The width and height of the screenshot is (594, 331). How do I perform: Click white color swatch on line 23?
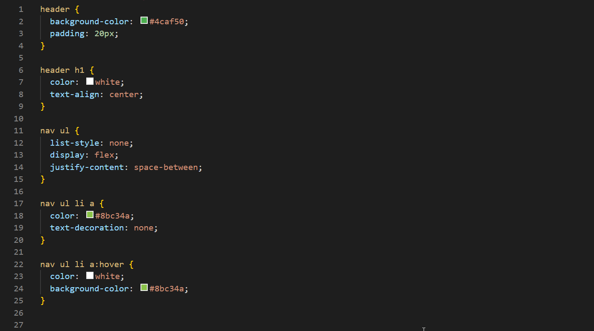coord(90,276)
